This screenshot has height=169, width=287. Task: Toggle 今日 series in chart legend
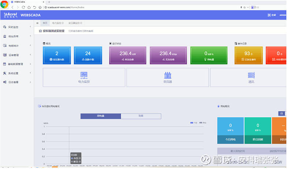coord(194,123)
